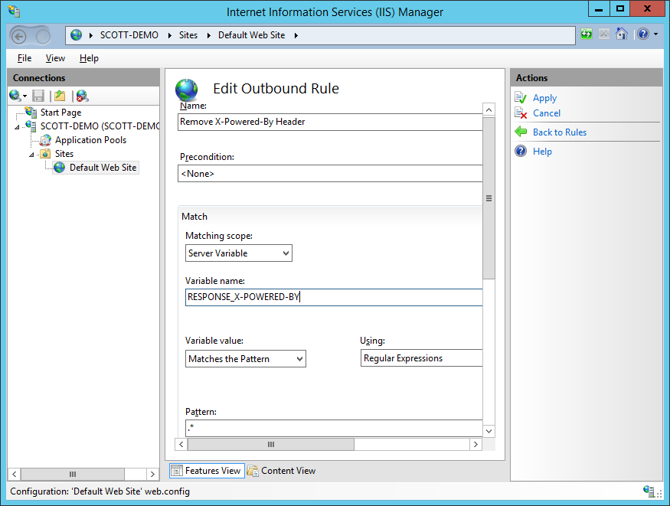Click the vertical scrollbar down arrow in rule editor
This screenshot has height=506, width=670.
(489, 431)
